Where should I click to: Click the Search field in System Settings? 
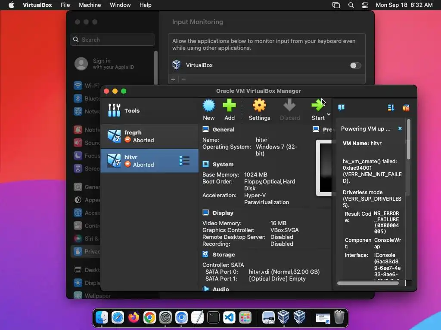(x=112, y=40)
